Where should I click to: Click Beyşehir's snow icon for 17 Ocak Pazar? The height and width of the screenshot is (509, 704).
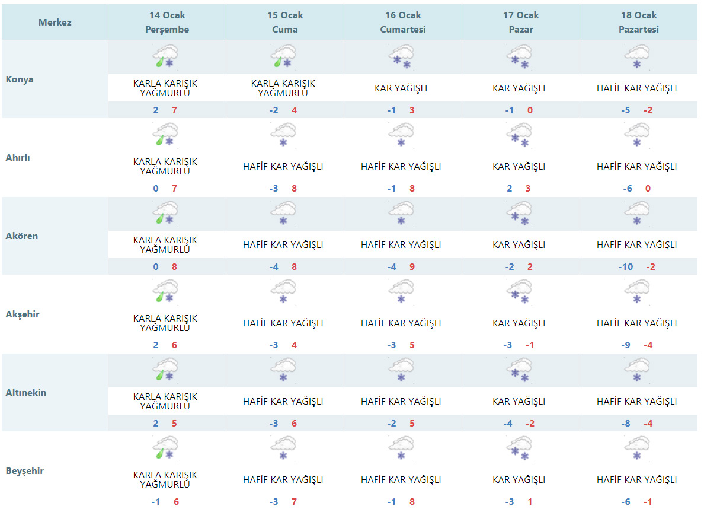519,448
